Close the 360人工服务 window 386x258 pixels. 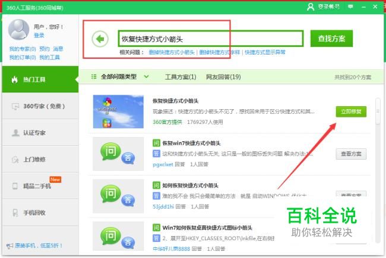[375, 7]
